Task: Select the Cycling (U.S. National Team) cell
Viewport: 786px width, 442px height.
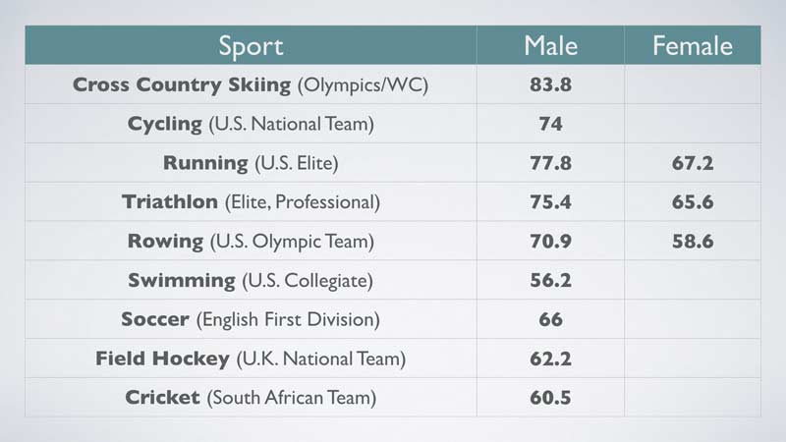Action: [251, 124]
